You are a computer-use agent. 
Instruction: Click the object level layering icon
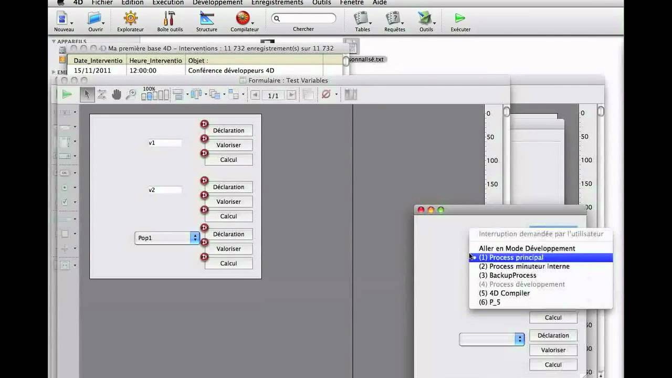pos(214,95)
